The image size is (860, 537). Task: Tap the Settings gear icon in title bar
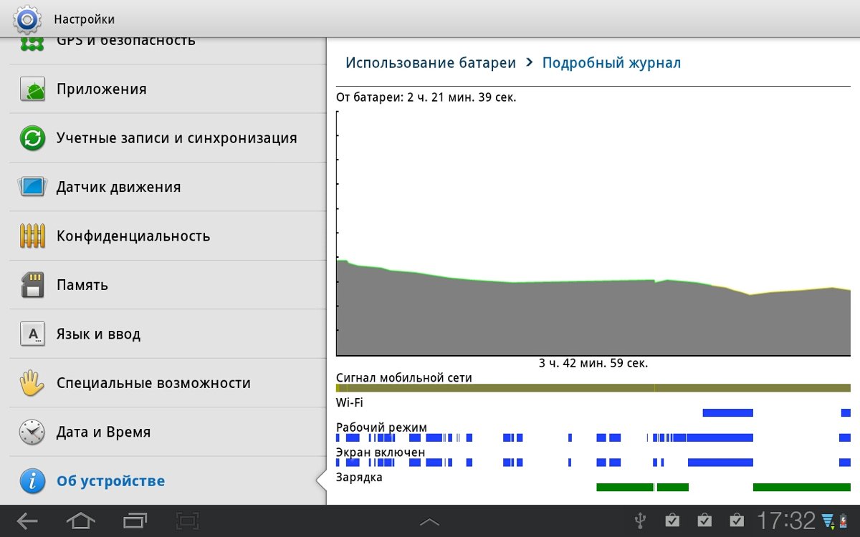pos(27,19)
